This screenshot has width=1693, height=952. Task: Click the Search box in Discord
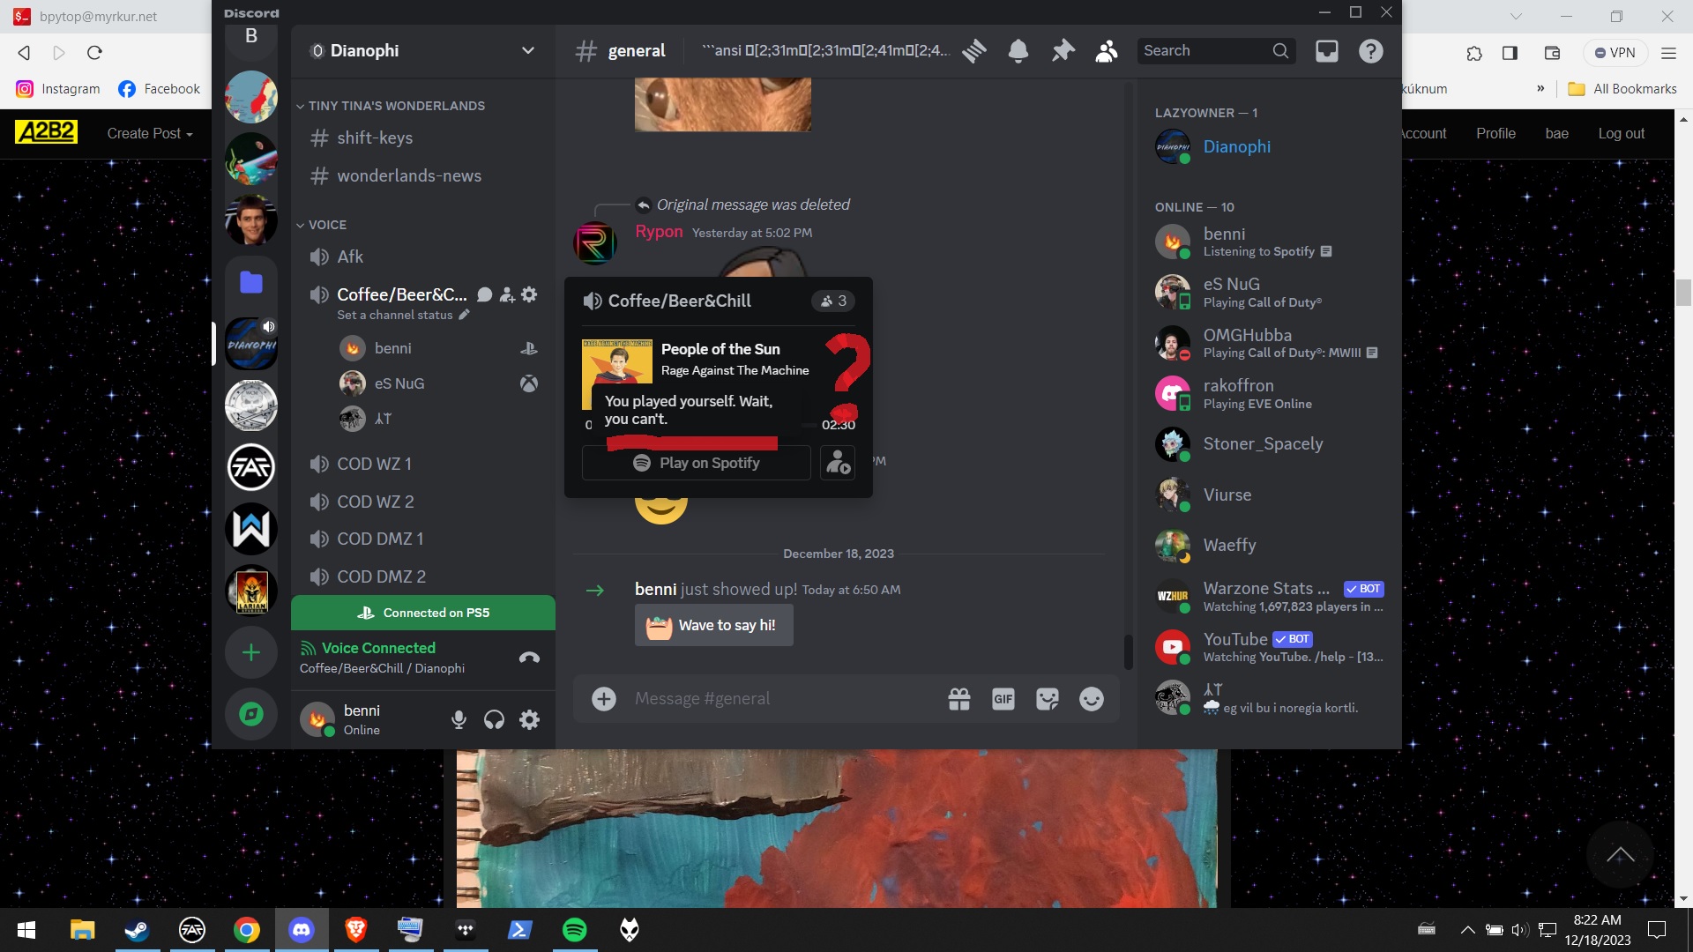tap(1216, 51)
